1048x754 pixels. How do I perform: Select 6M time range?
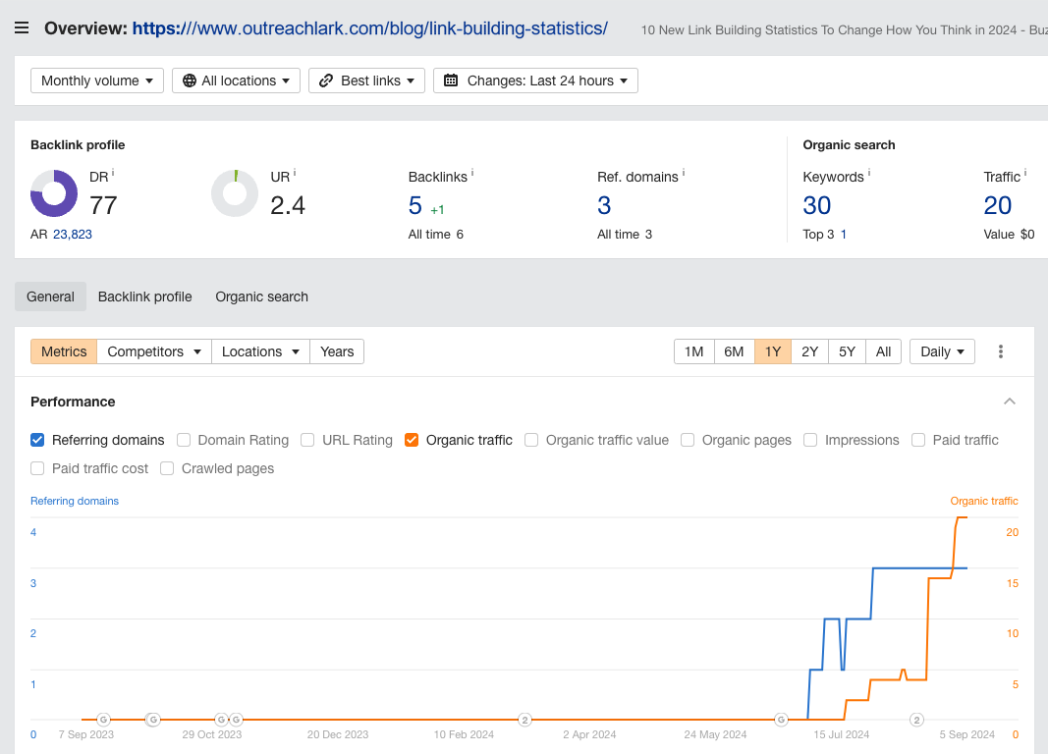coord(734,351)
